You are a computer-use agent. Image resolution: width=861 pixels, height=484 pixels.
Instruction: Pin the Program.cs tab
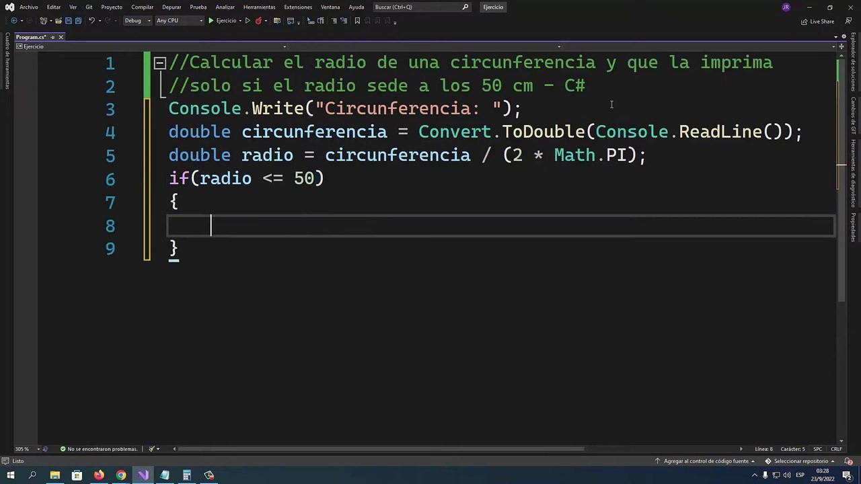click(x=53, y=37)
